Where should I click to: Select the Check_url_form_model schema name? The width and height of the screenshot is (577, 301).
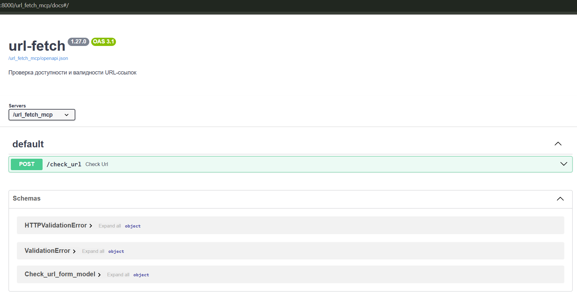click(x=60, y=274)
